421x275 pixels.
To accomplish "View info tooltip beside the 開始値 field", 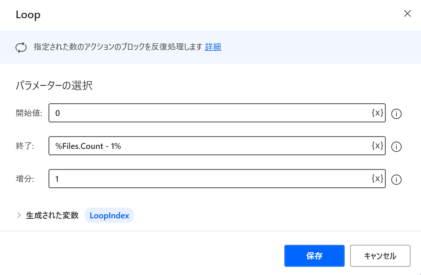I will coord(396,114).
